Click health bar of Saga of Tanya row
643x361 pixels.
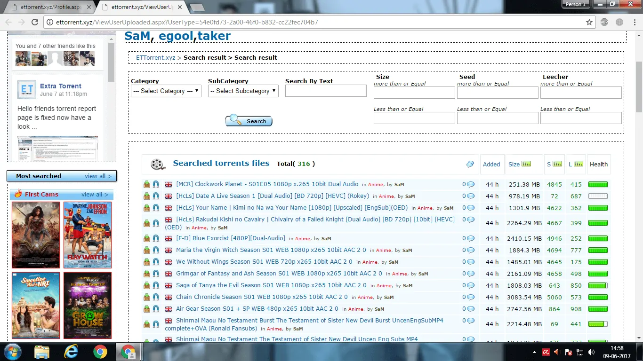tap(598, 285)
